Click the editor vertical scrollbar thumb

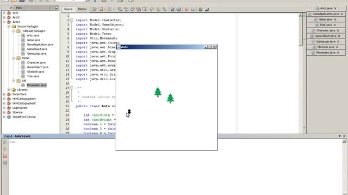301,31
